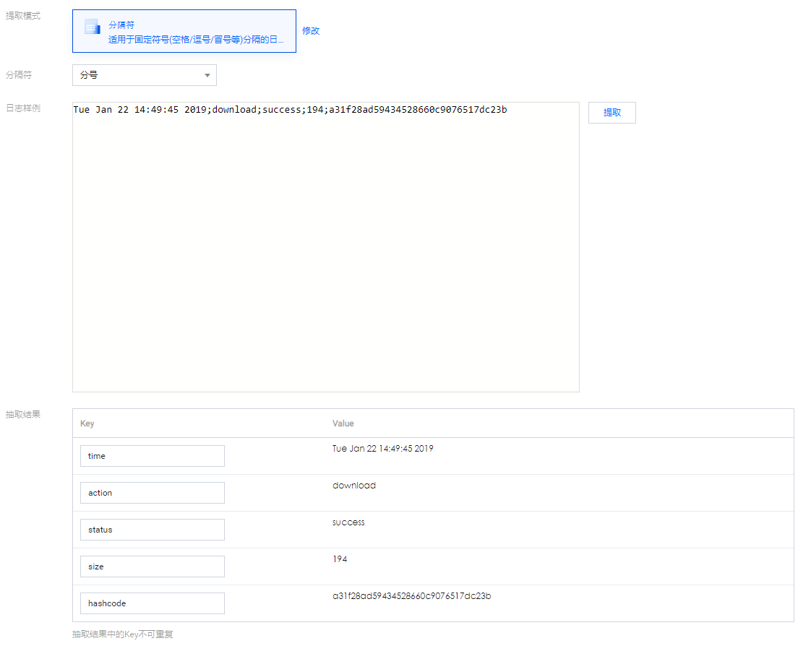The height and width of the screenshot is (646, 798).
Task: Edit the hashcode key field
Action: (153, 603)
